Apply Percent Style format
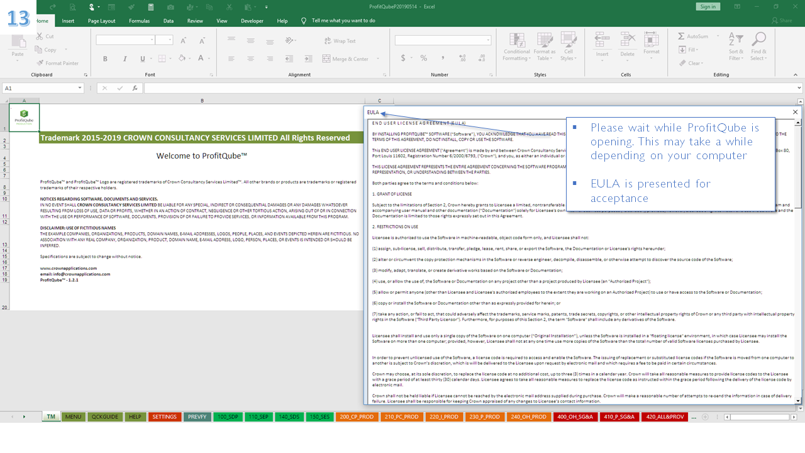Viewport: 805px width, 453px height. (424, 59)
